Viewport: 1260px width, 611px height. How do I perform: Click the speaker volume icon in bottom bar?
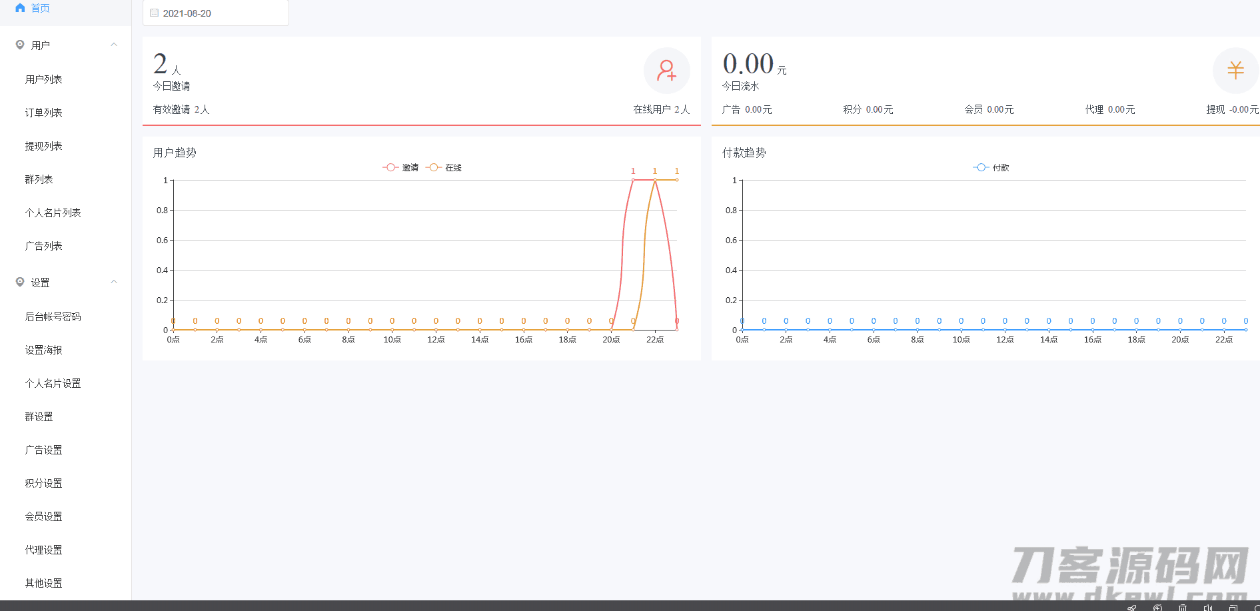click(1207, 608)
